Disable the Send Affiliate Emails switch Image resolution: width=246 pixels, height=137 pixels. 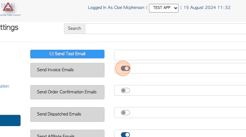tap(125, 134)
